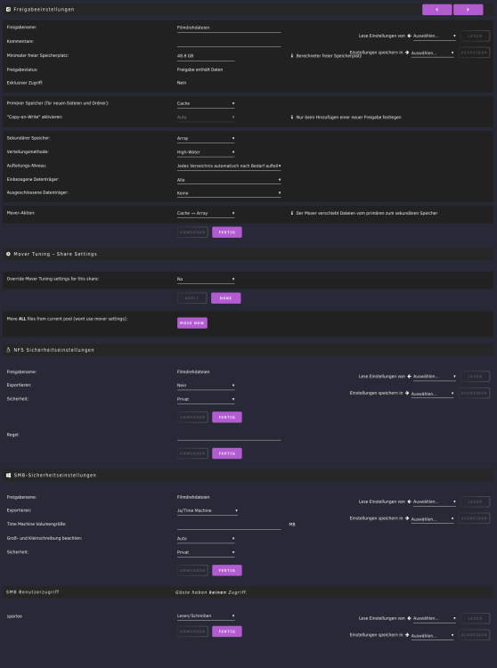The width and height of the screenshot is (497, 668).
Task: Click FERTIG below sparloo user access
Action: (x=227, y=631)
